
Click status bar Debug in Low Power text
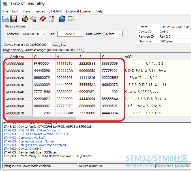(x=27, y=166)
